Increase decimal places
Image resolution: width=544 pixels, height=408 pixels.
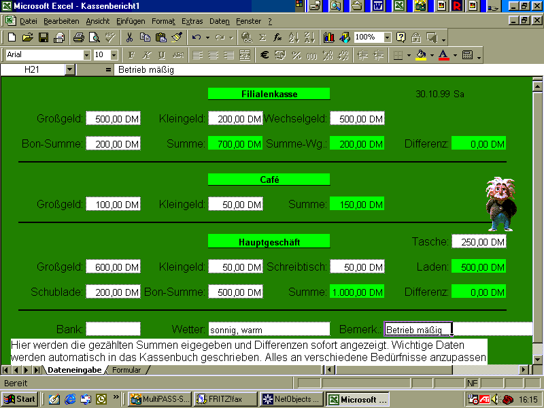click(328, 55)
